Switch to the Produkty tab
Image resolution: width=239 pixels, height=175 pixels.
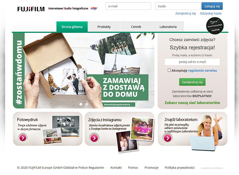104,27
